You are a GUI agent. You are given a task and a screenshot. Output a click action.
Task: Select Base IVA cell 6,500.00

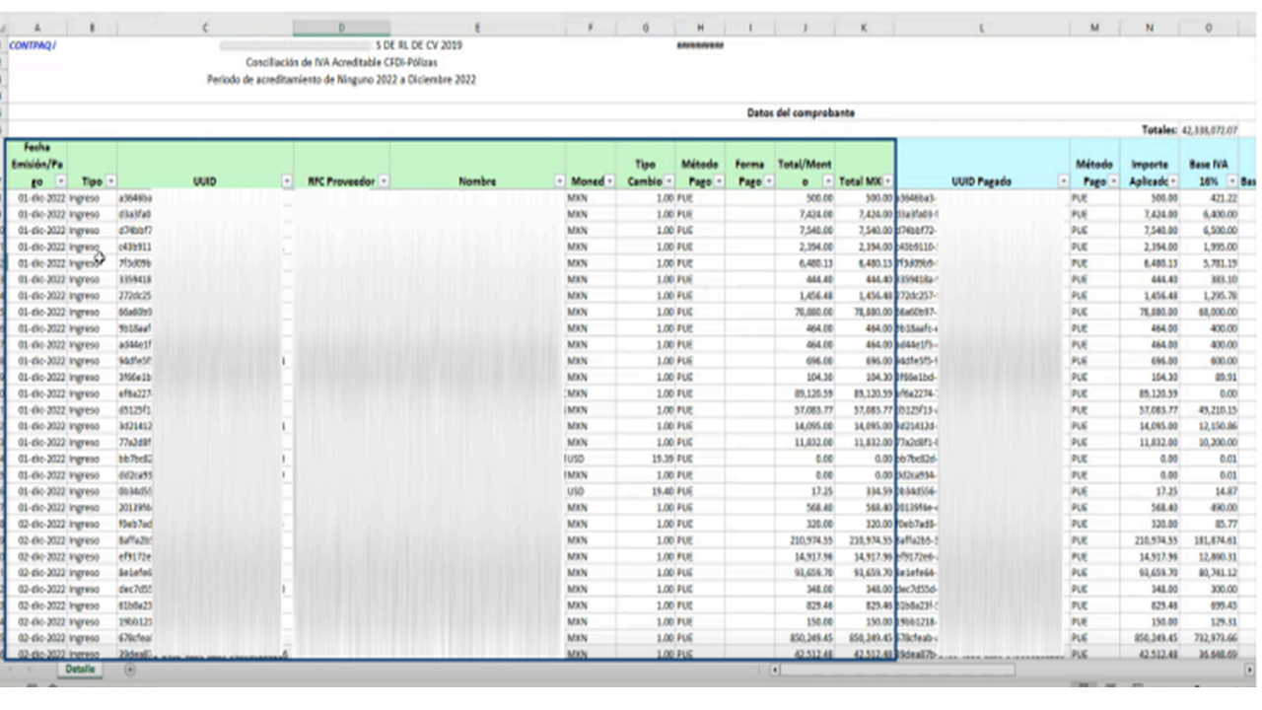click(1209, 231)
